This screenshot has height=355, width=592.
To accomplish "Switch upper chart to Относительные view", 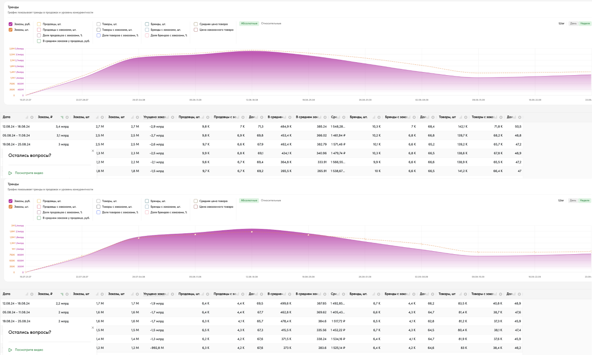I will [271, 23].
